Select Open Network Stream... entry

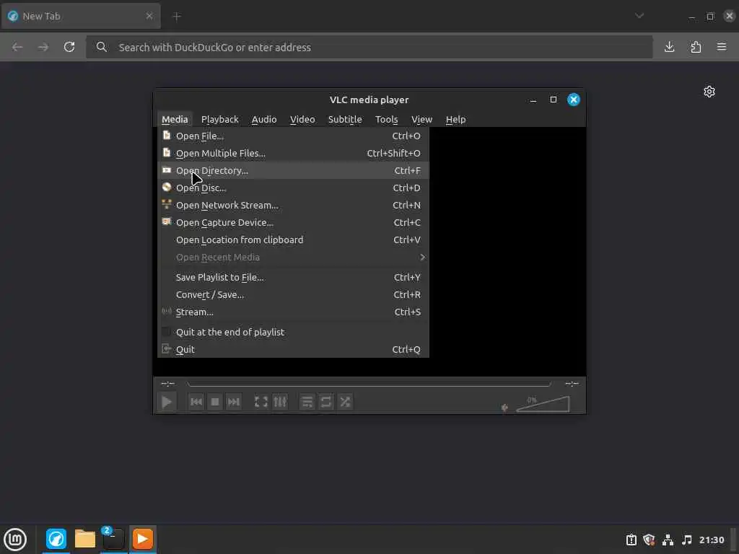tap(293, 206)
